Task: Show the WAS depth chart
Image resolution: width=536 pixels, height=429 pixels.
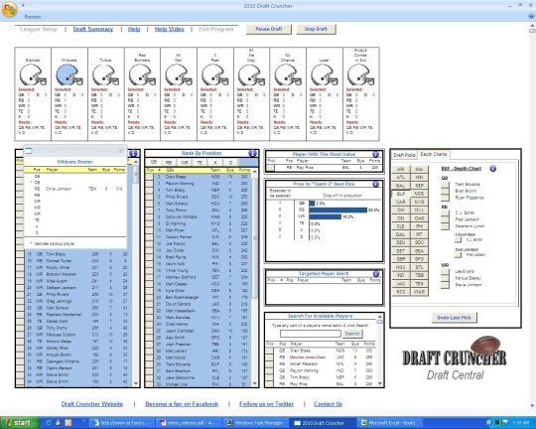Action: (419, 292)
